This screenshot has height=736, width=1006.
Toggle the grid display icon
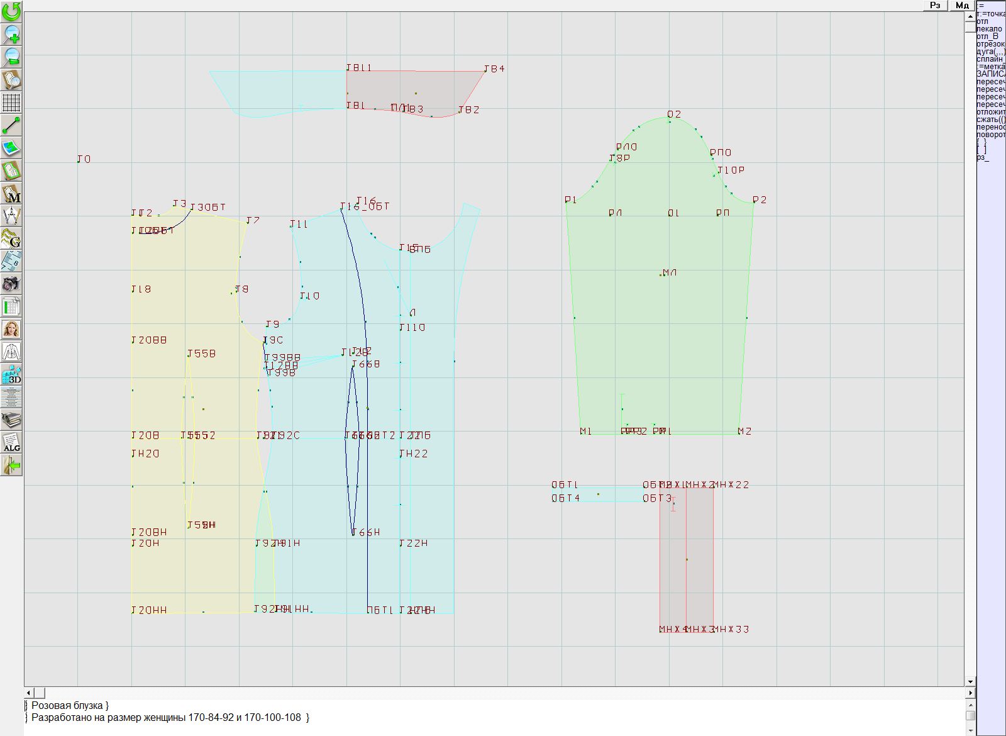point(11,102)
